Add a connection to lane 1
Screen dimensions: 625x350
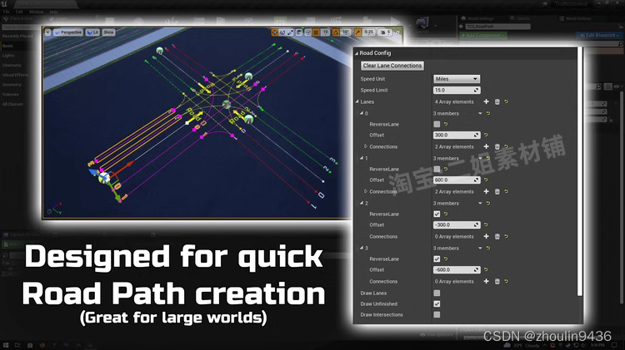487,192
